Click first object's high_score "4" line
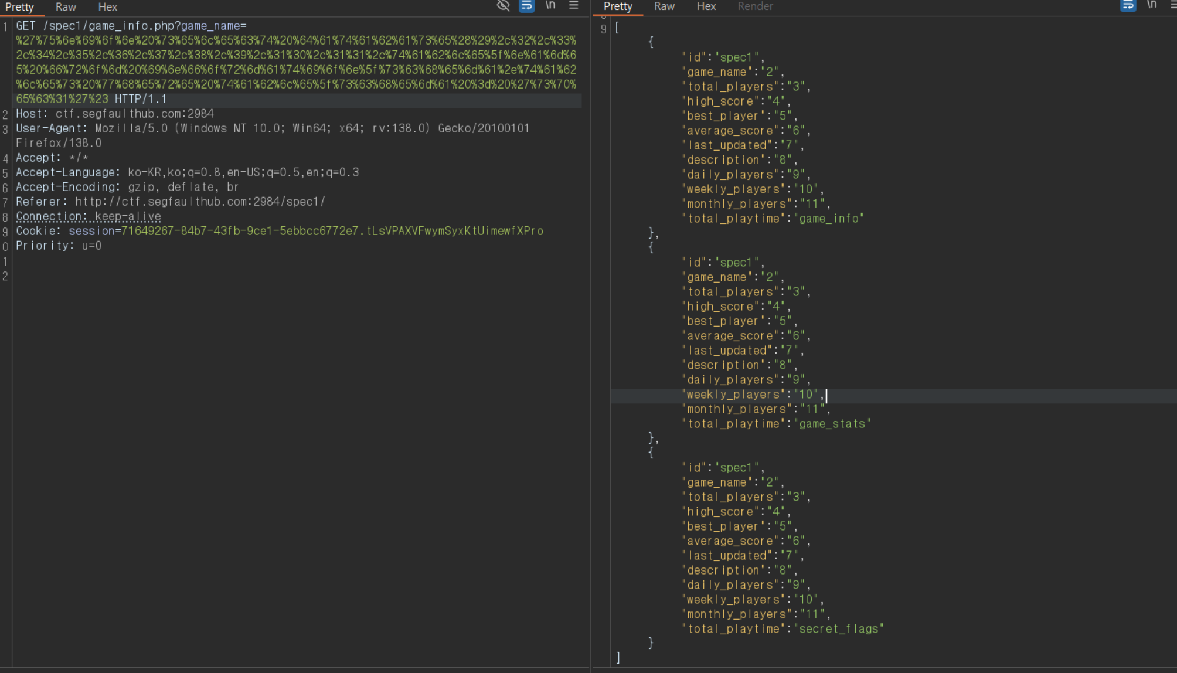 [736, 101]
